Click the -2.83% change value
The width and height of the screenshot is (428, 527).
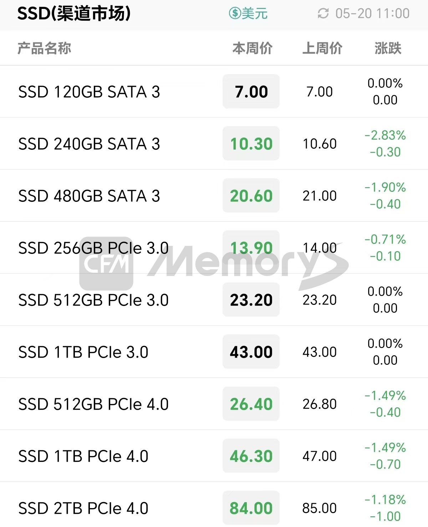click(x=385, y=135)
